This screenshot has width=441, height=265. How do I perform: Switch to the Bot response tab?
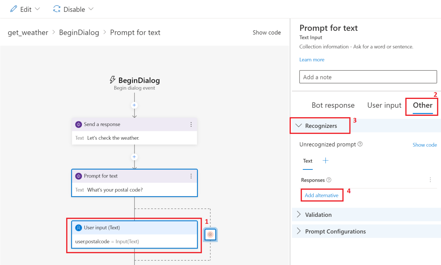tap(333, 105)
